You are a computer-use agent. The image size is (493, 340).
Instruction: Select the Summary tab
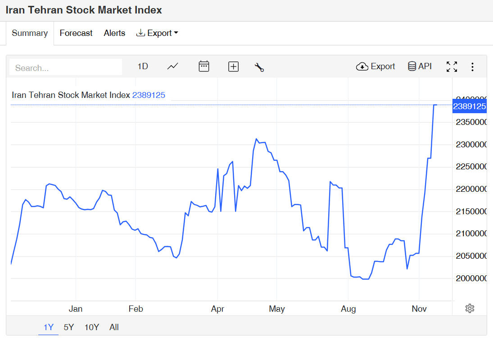pyautogui.click(x=30, y=33)
